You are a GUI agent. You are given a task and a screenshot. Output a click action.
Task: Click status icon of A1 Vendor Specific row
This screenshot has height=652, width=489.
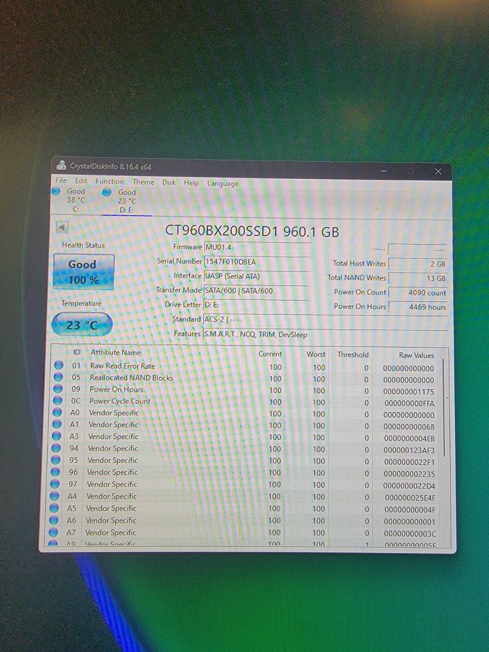click(57, 424)
